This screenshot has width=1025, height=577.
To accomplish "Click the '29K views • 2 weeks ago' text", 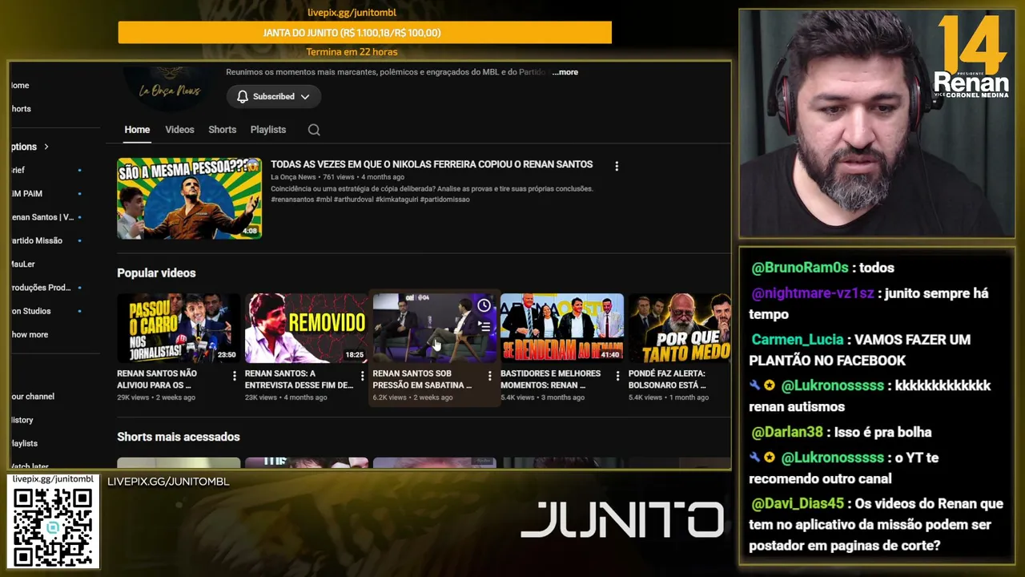I will 156,397.
